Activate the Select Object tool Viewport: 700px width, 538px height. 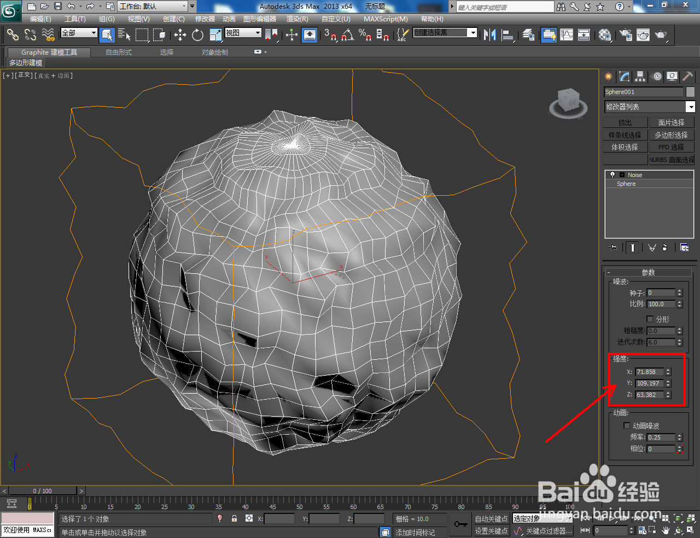coord(107,35)
